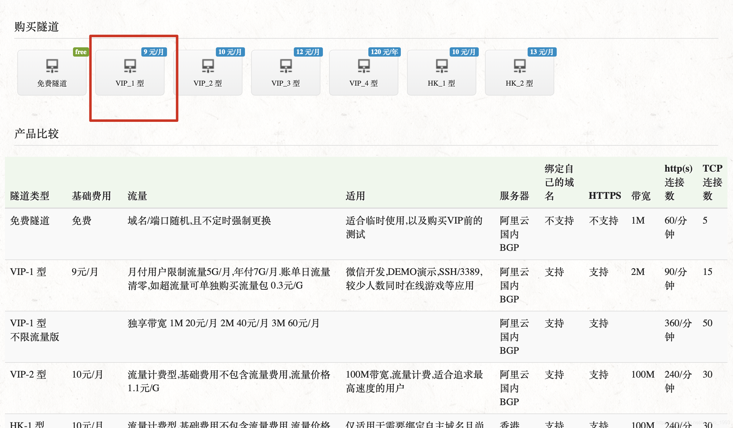Click the 100M带宽,流量计费 usage cell
This screenshot has width=733, height=428.
pyautogui.click(x=414, y=381)
